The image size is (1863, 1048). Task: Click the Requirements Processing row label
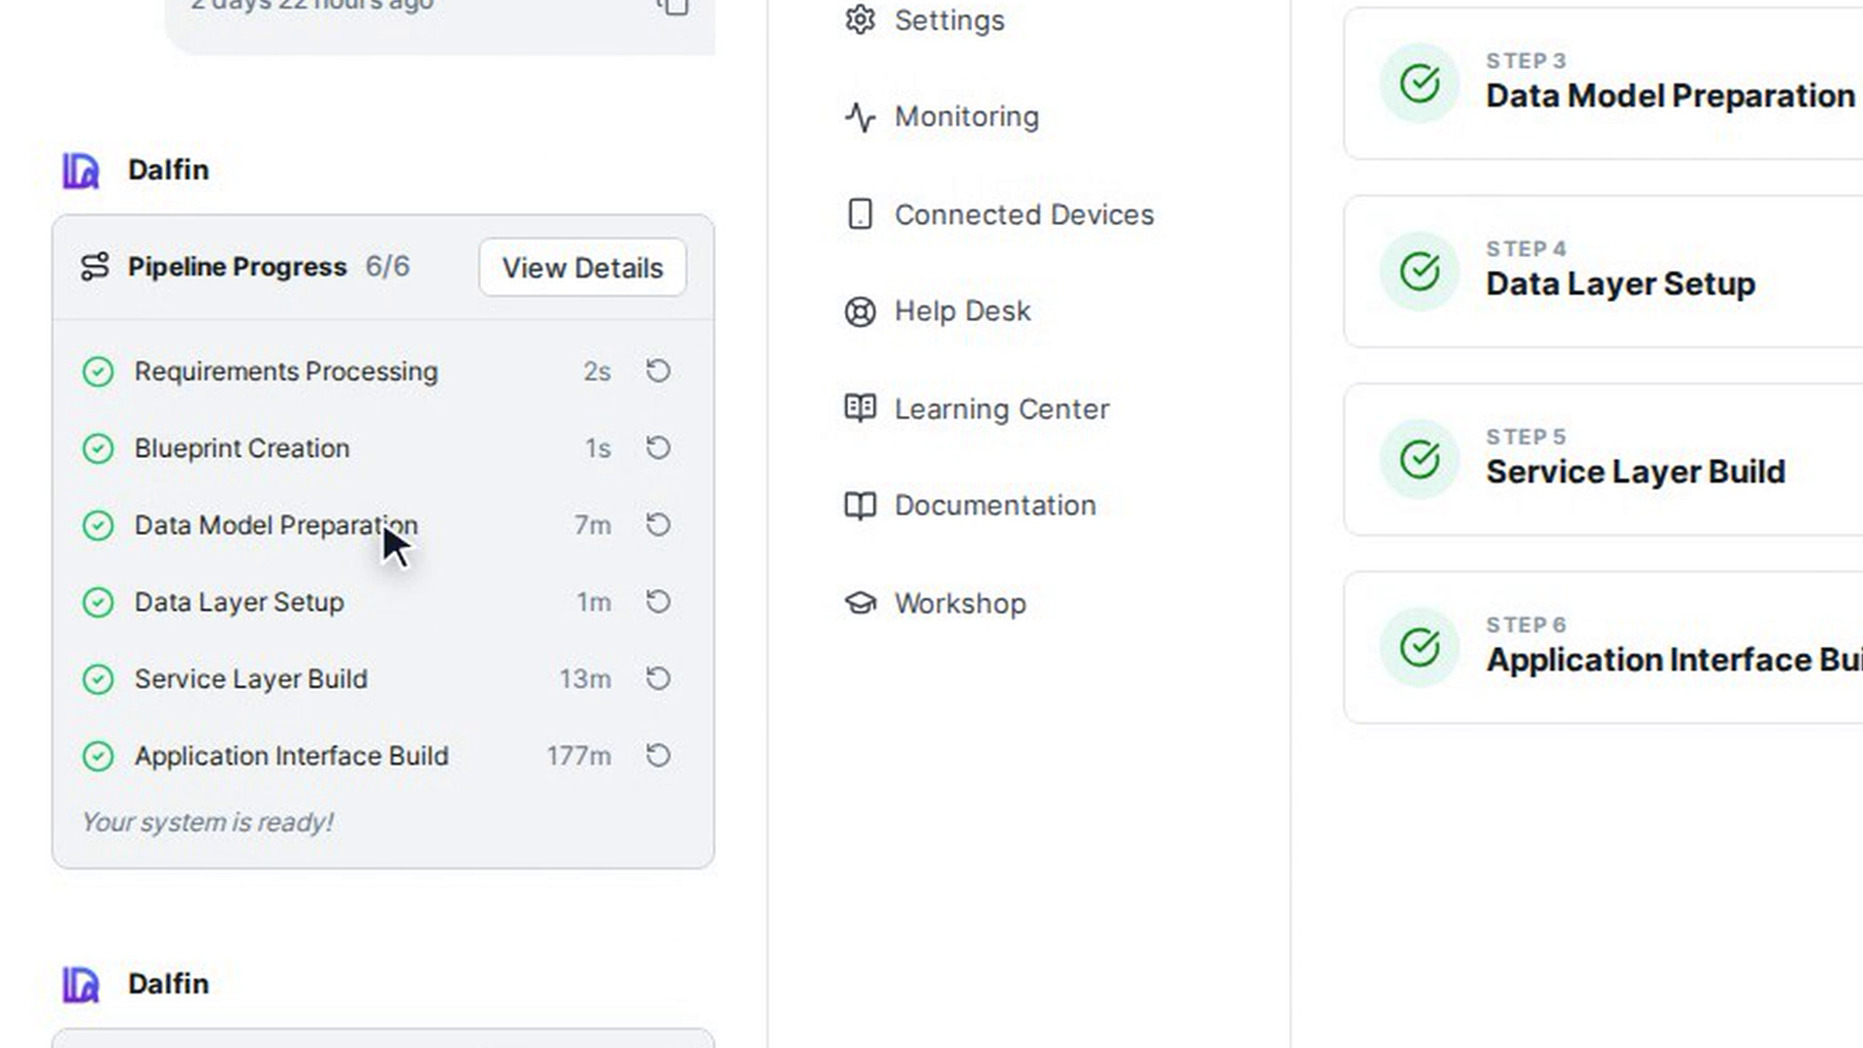pyautogui.click(x=286, y=372)
